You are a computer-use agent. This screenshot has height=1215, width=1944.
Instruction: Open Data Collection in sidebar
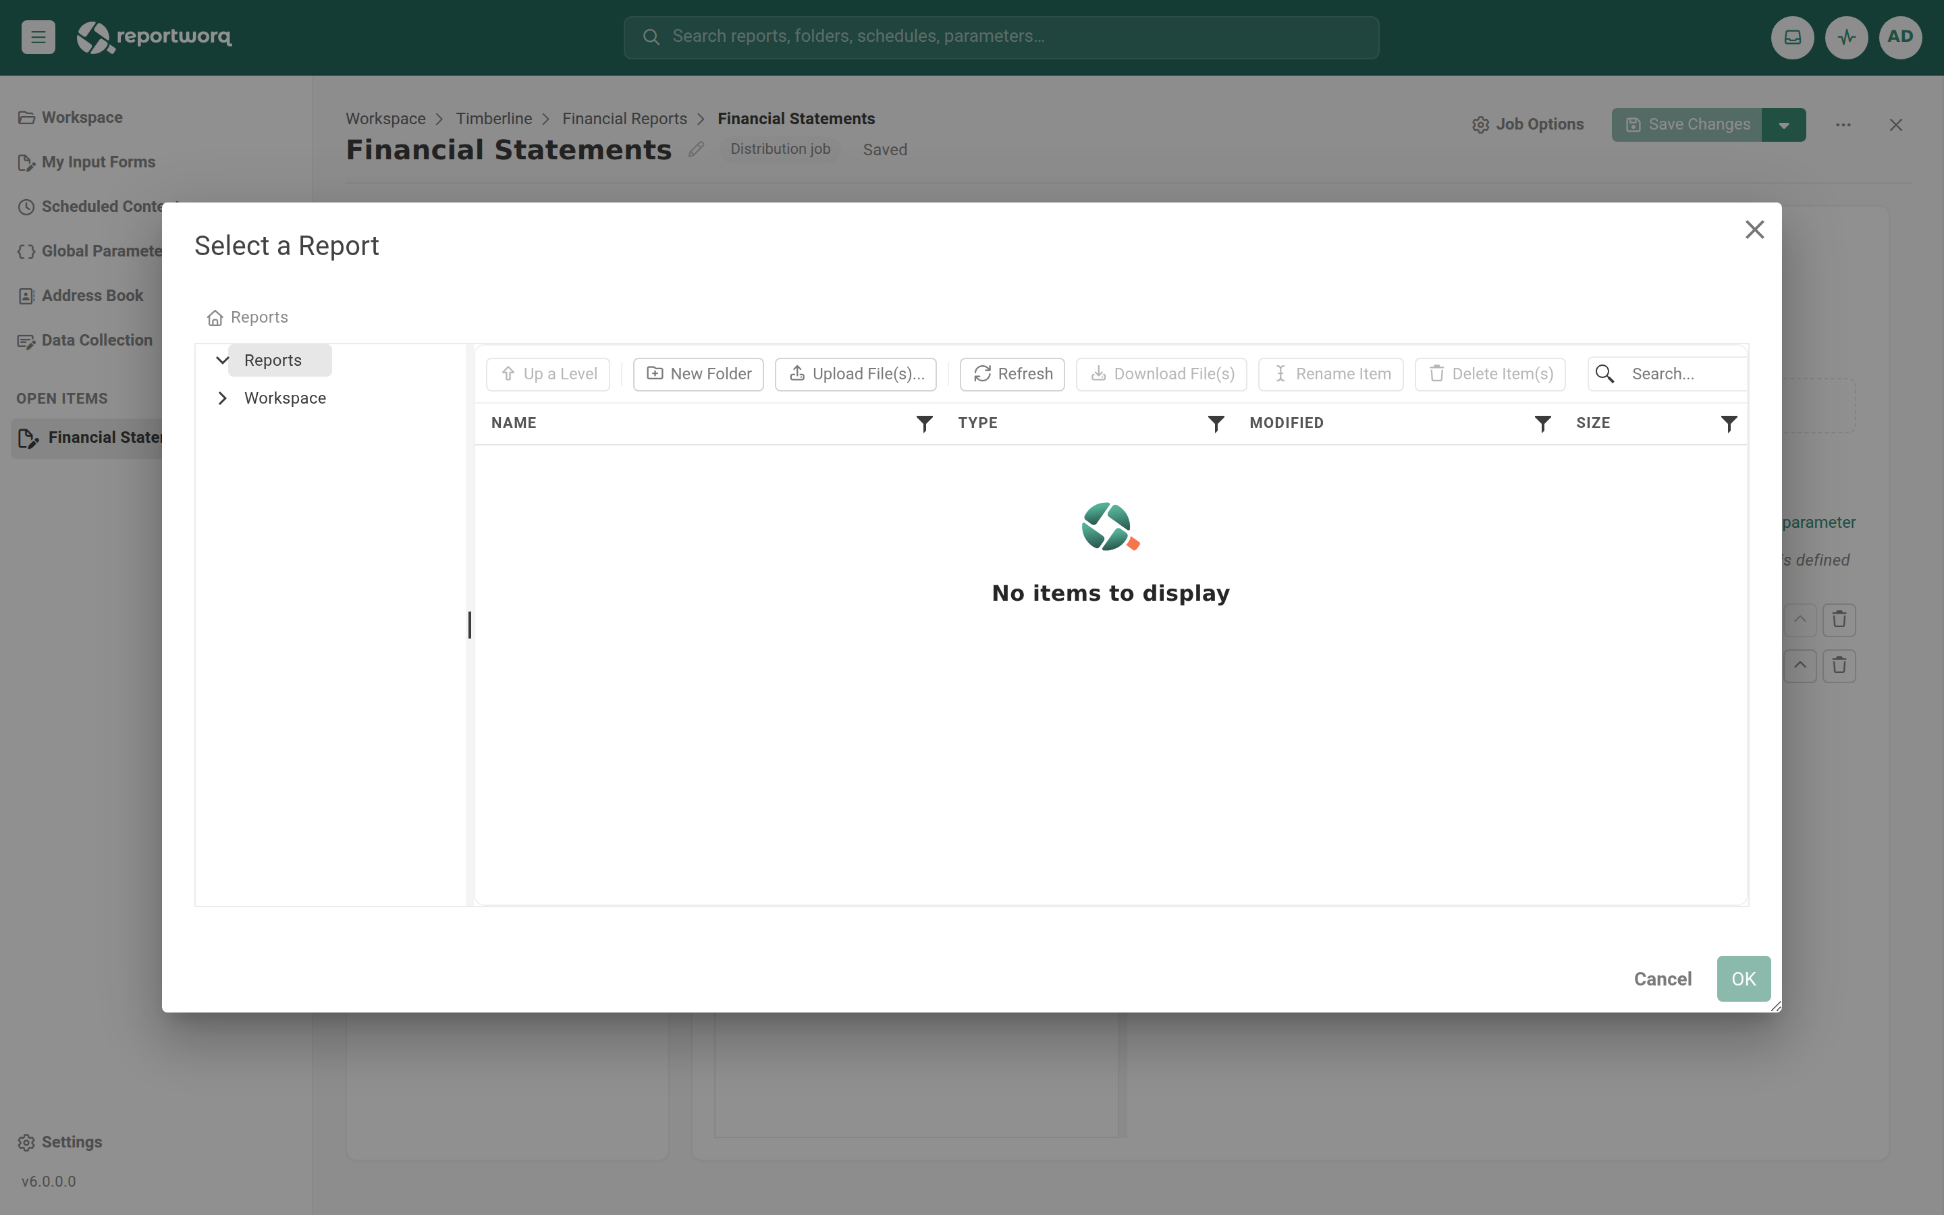click(85, 341)
